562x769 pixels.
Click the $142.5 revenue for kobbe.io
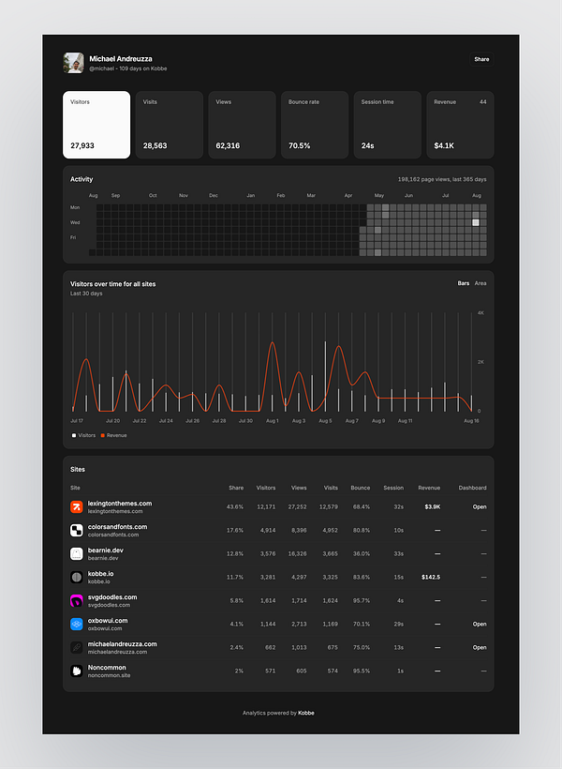(431, 578)
